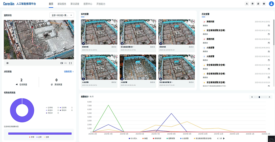Click the year-to-day granularity slider handle
The height and width of the screenshot is (142, 275).
point(259,97)
